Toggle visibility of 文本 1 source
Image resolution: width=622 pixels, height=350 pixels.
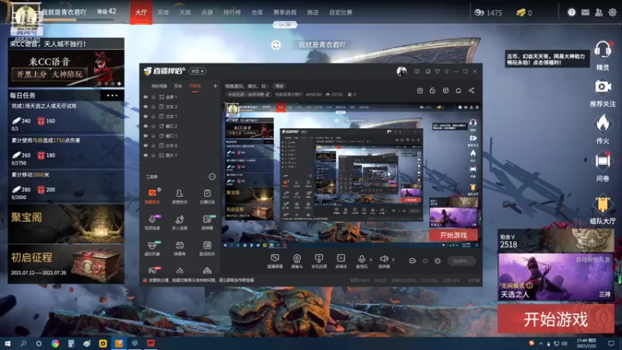pos(145,116)
